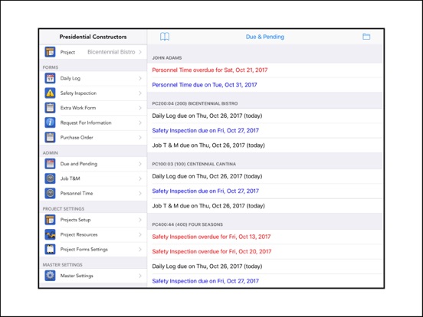Expand the Extra Work Form chevron
This screenshot has height=317, width=423.
click(x=140, y=108)
